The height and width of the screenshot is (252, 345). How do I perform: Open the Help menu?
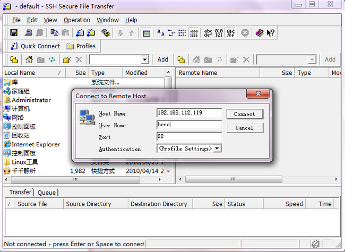pyautogui.click(x=131, y=20)
